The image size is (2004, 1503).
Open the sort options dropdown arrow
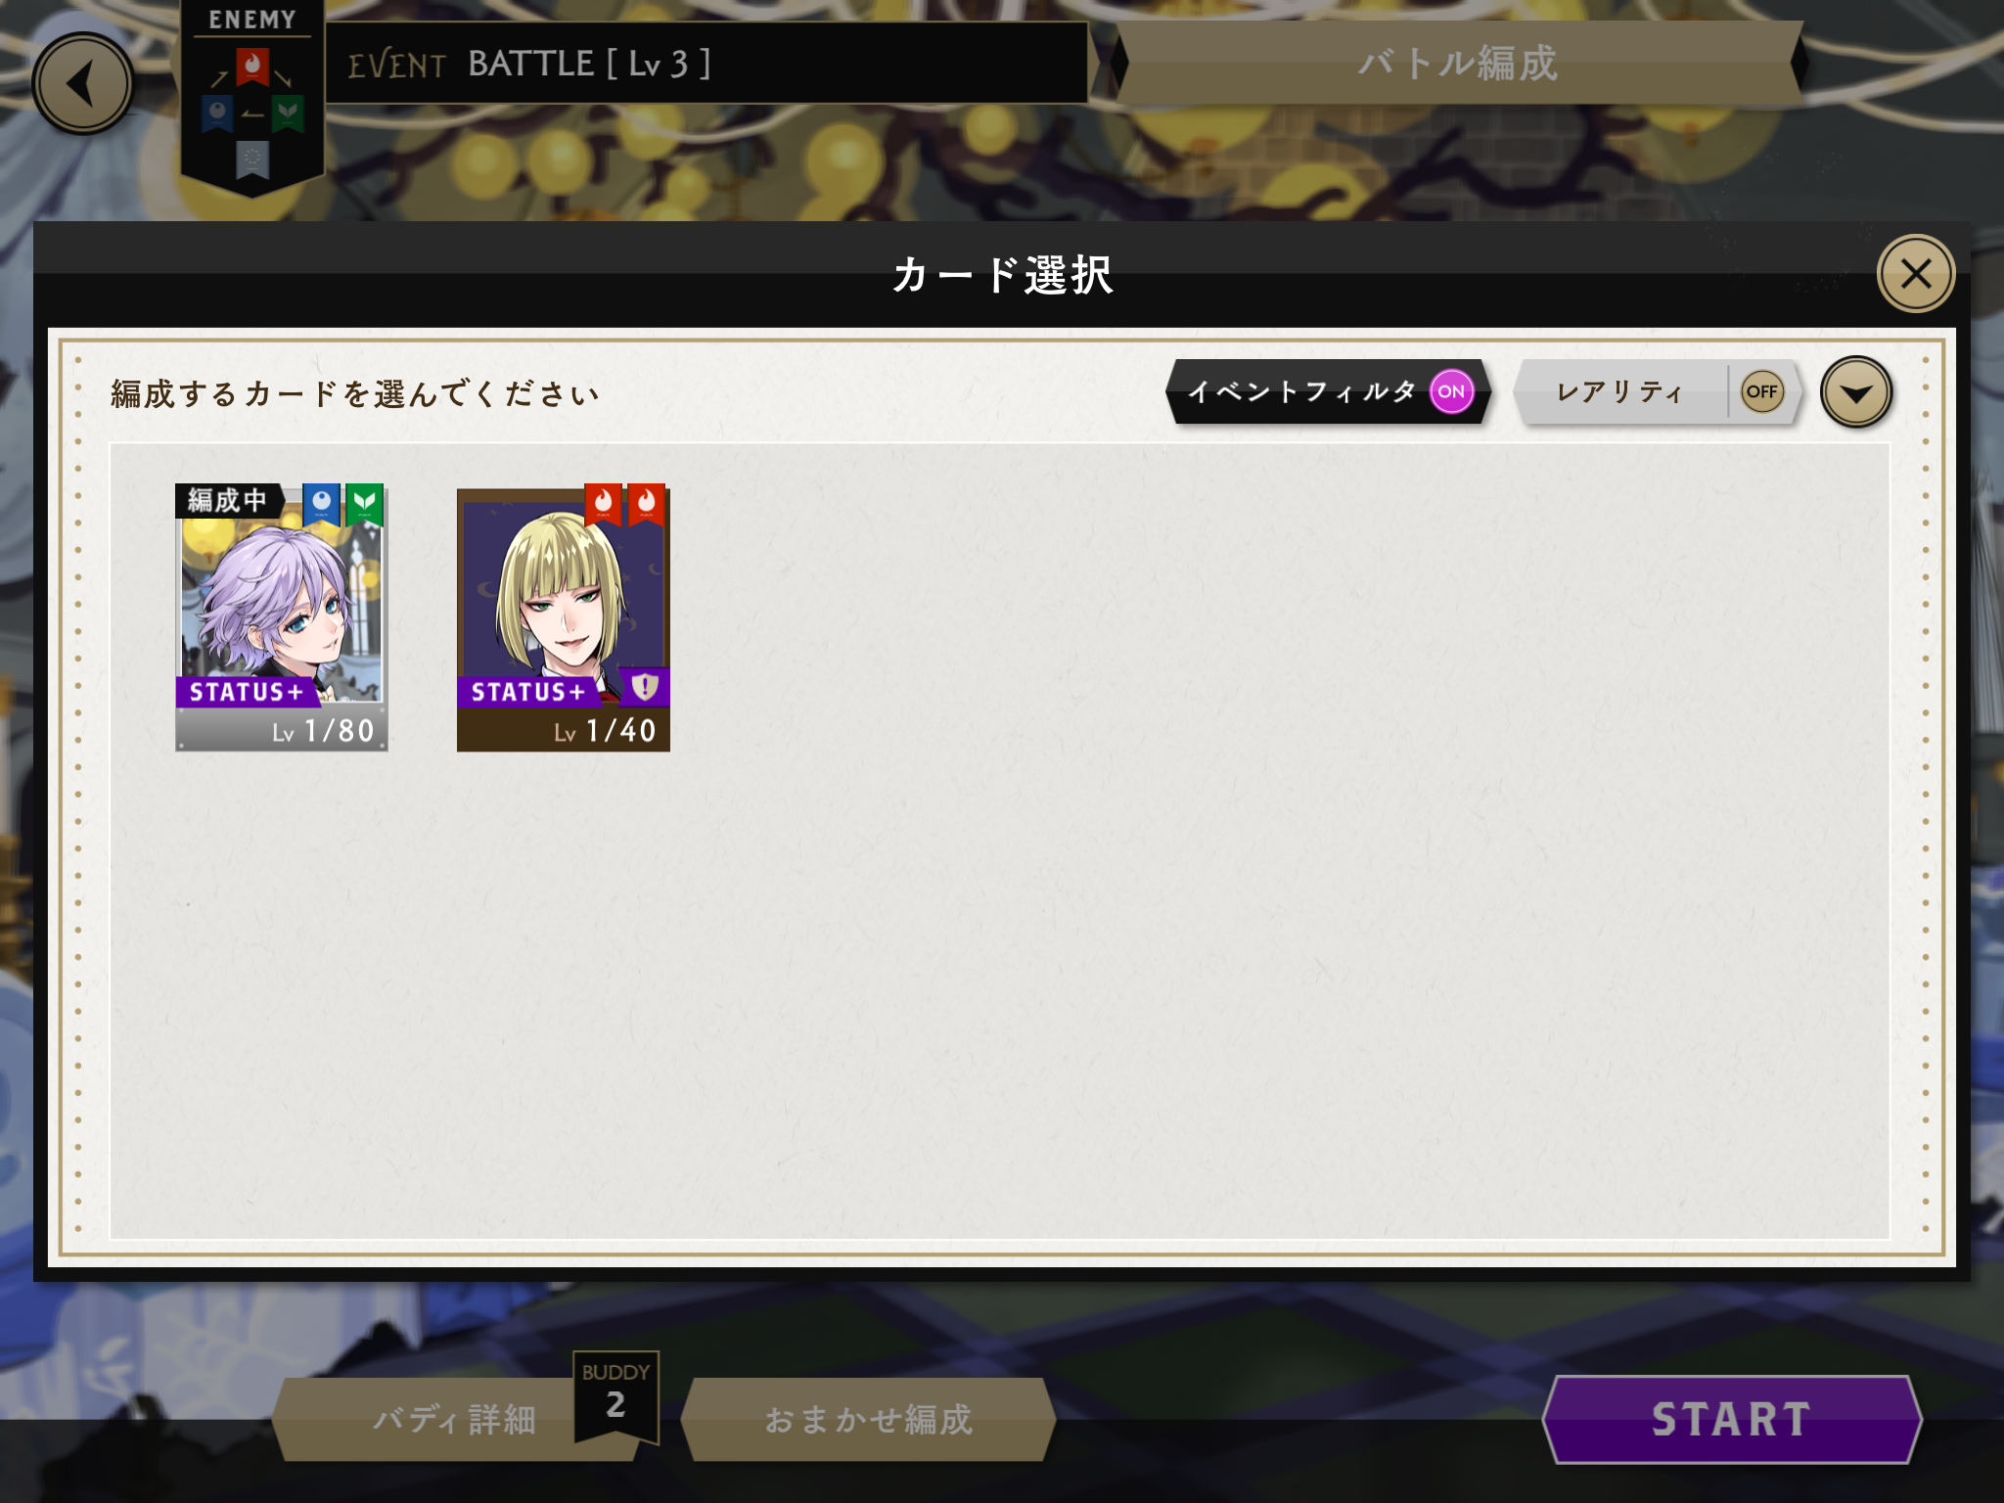(1855, 392)
